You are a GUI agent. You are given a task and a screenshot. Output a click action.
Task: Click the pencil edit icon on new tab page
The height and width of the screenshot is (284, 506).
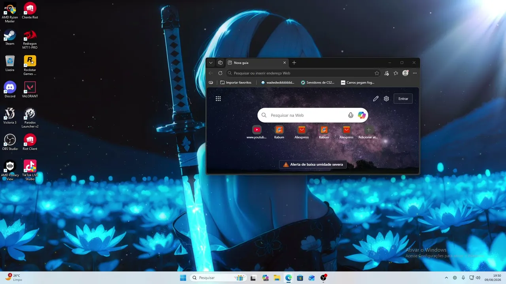pyautogui.click(x=376, y=99)
